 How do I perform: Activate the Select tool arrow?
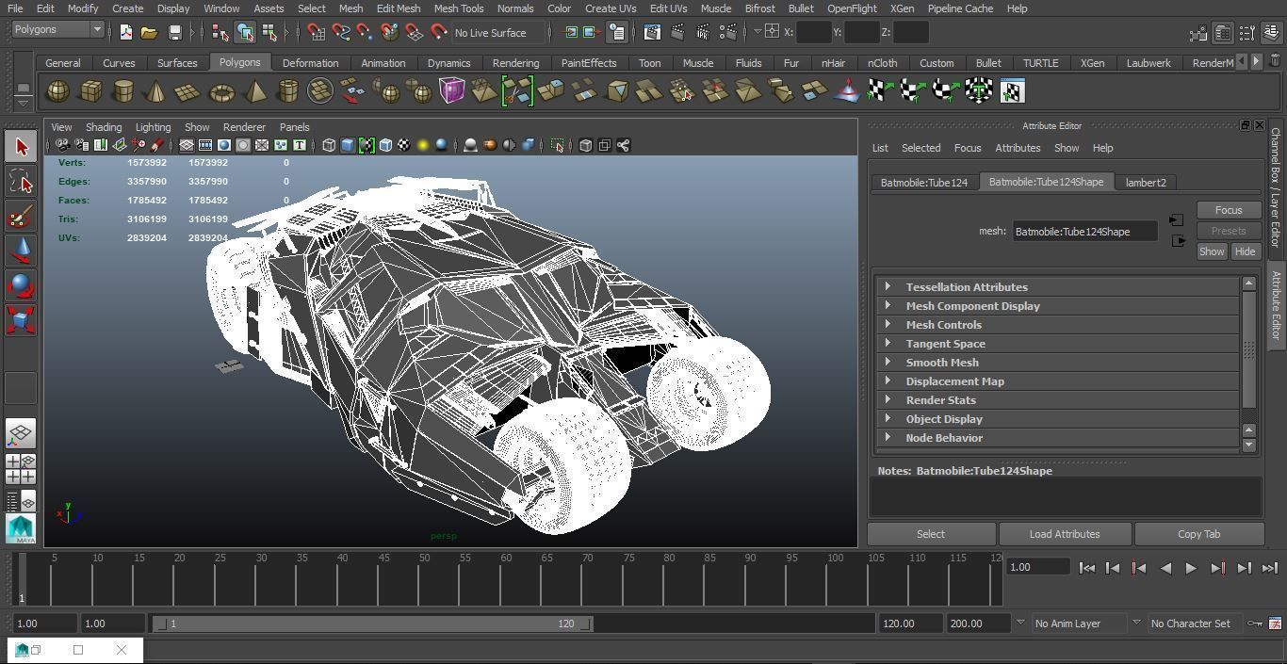tap(21, 146)
